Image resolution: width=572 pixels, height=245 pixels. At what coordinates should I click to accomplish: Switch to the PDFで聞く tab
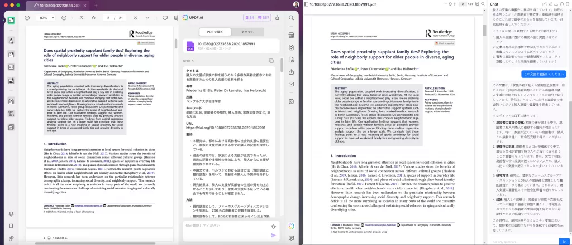[x=215, y=32]
